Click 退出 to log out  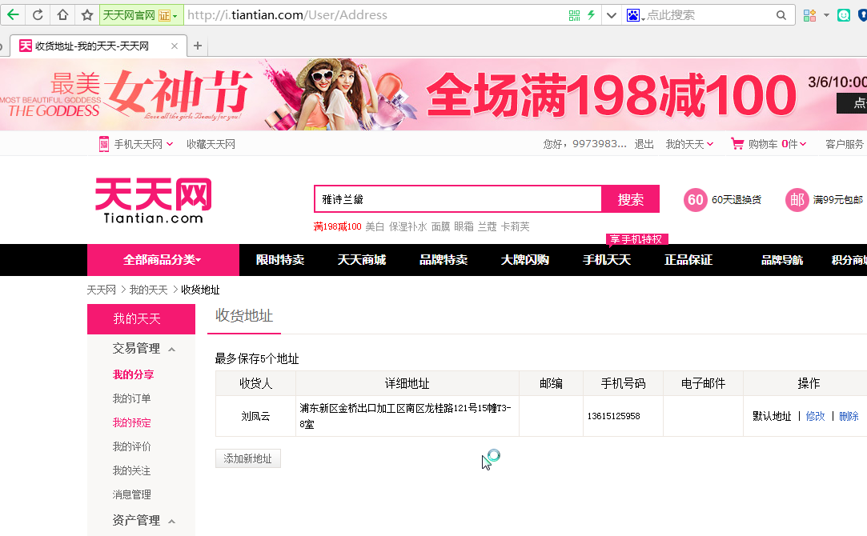(644, 144)
